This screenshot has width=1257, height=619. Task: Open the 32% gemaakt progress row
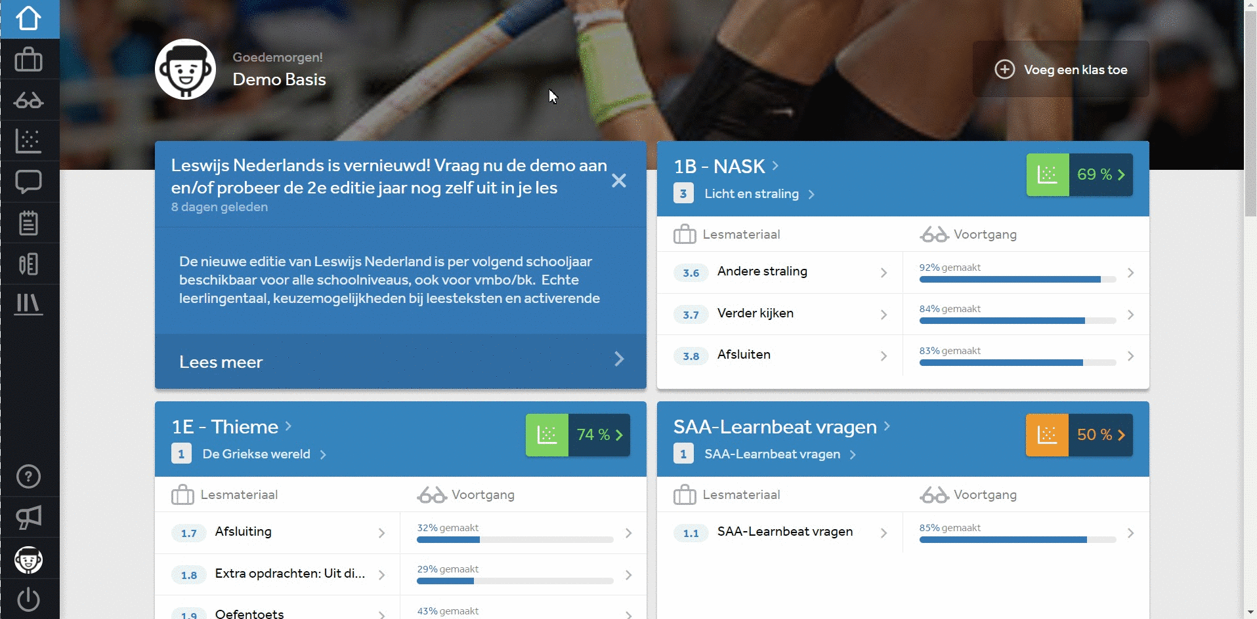tap(523, 532)
